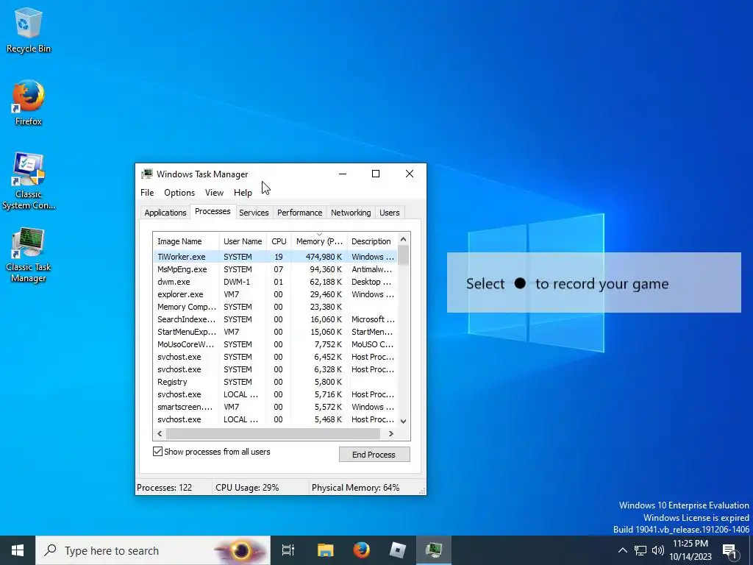
Task: Open the notification center icon
Action: coord(730,550)
